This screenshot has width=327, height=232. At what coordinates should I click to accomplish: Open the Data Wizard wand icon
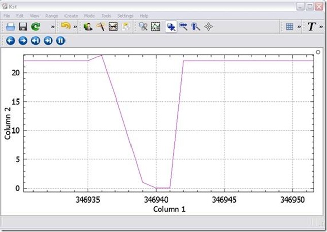click(x=101, y=27)
